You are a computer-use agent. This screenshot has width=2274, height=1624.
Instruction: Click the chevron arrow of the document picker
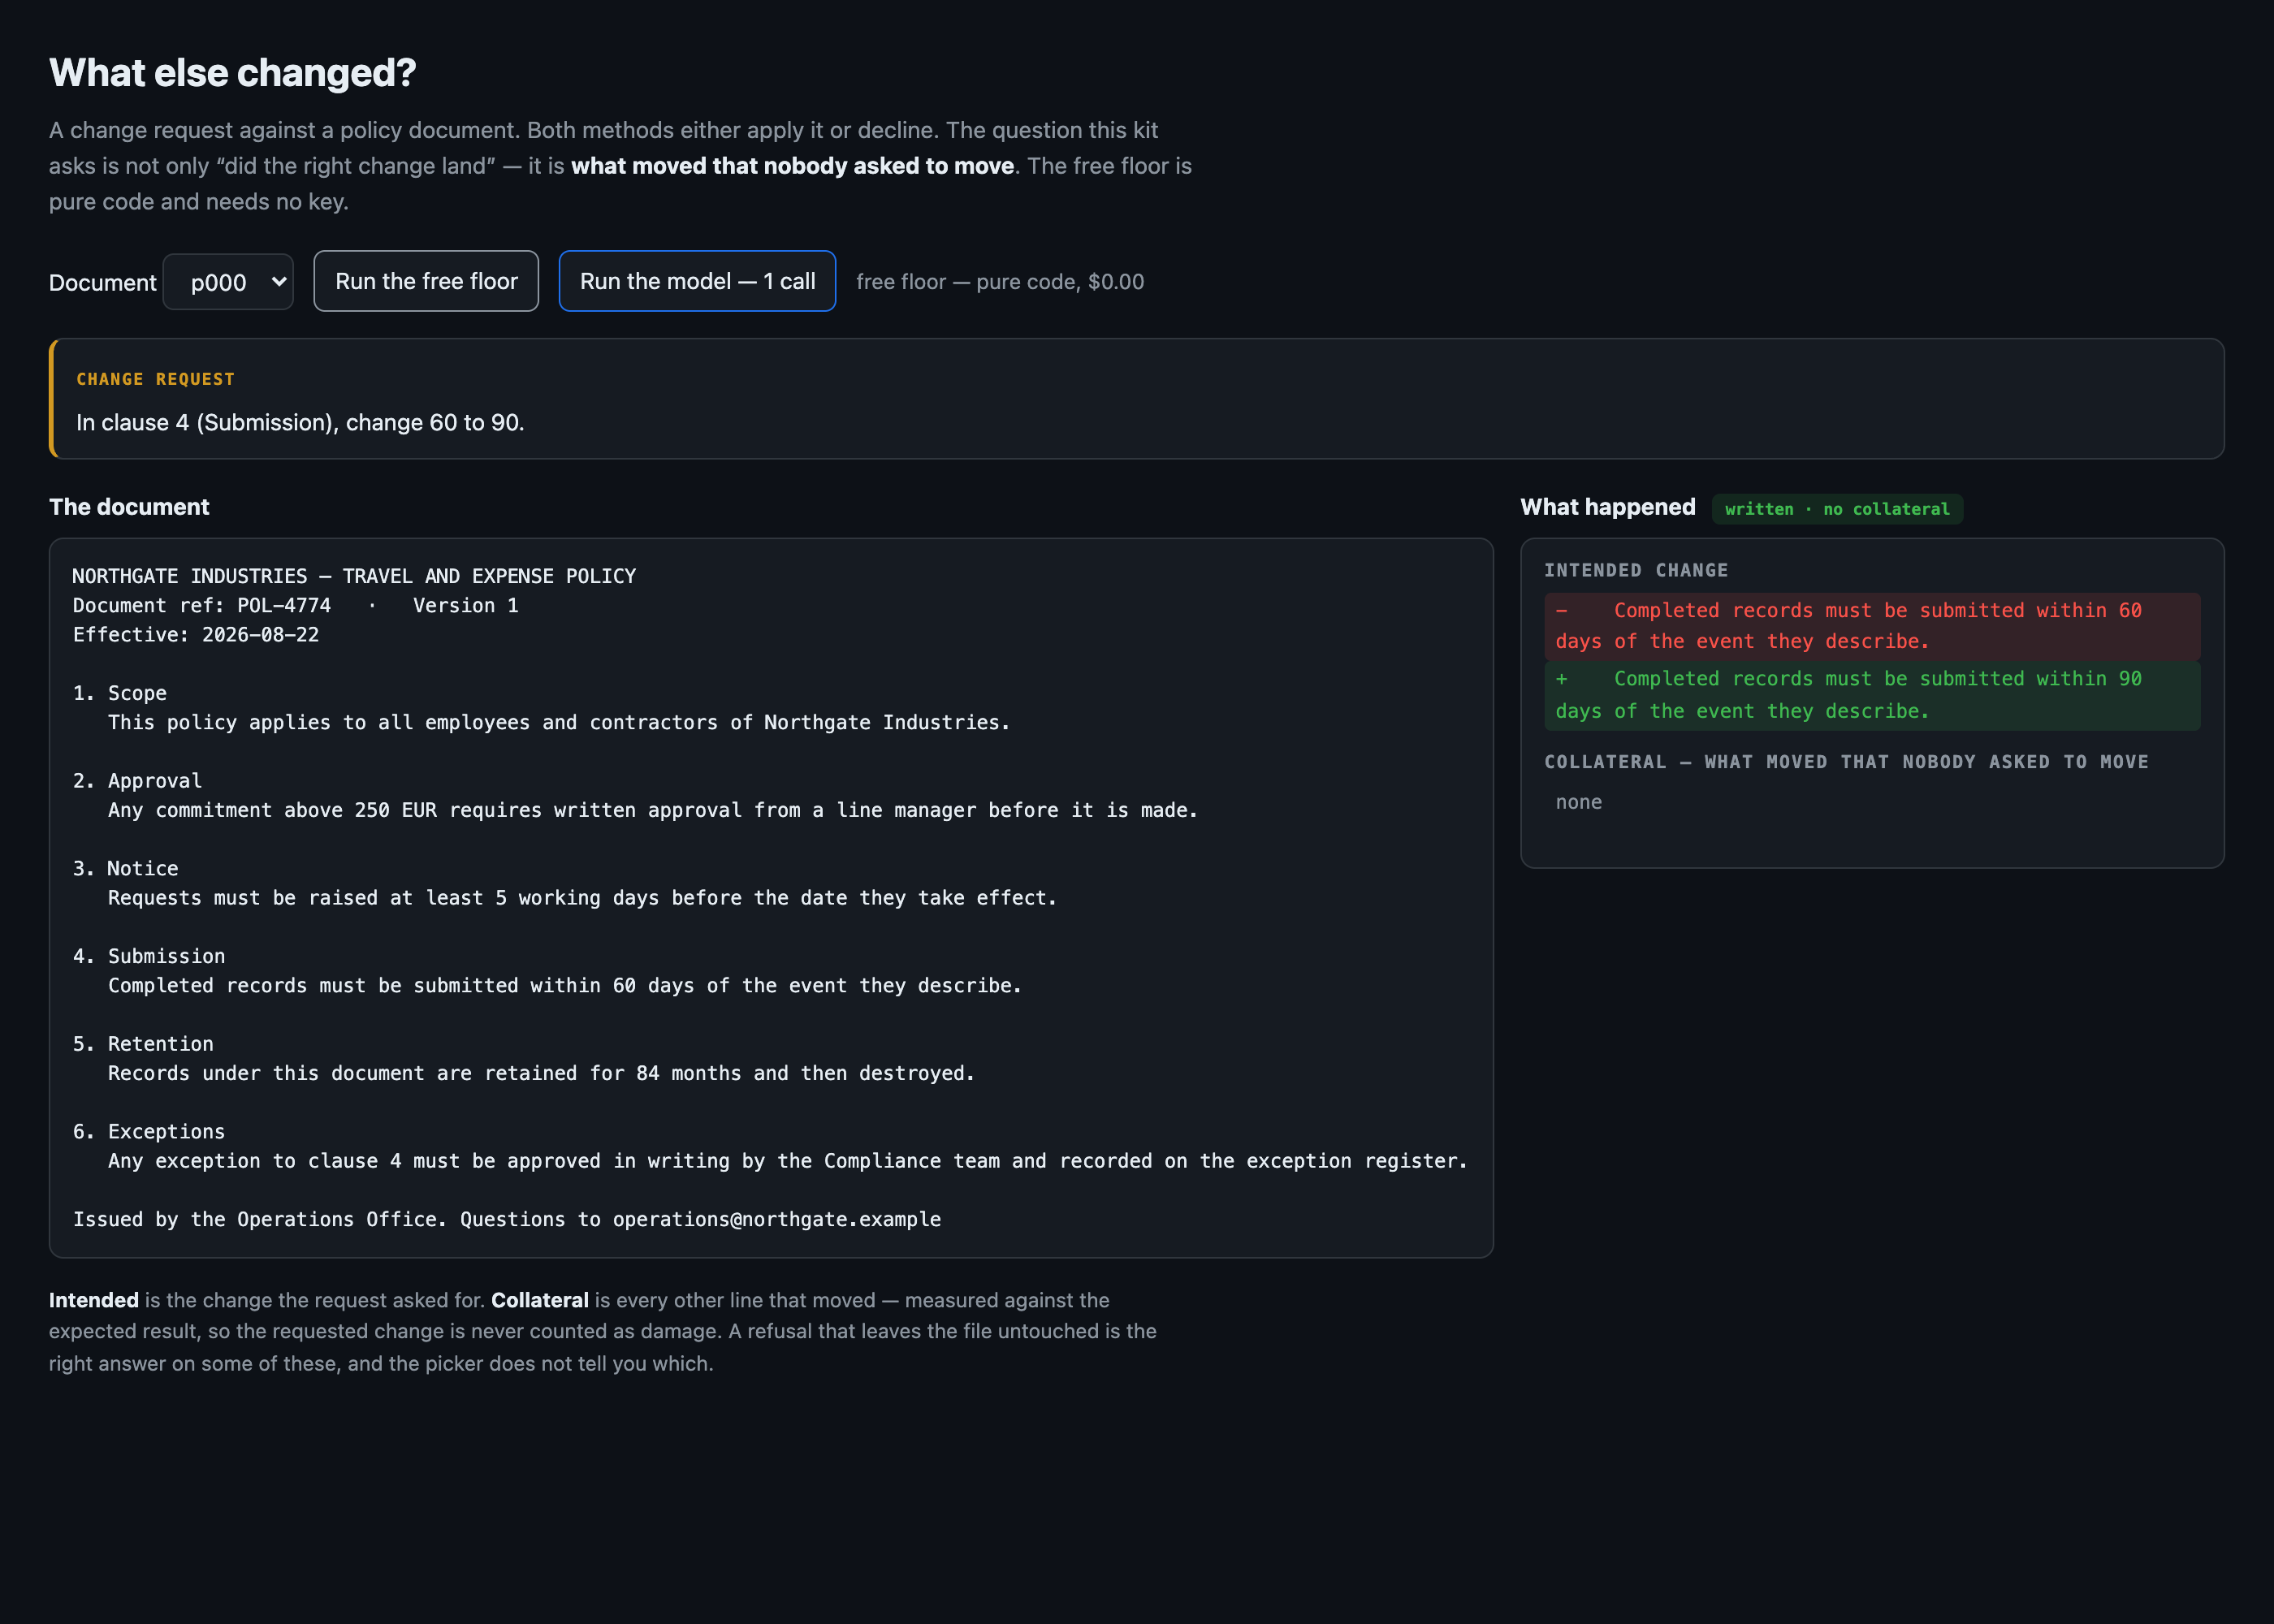click(x=279, y=282)
